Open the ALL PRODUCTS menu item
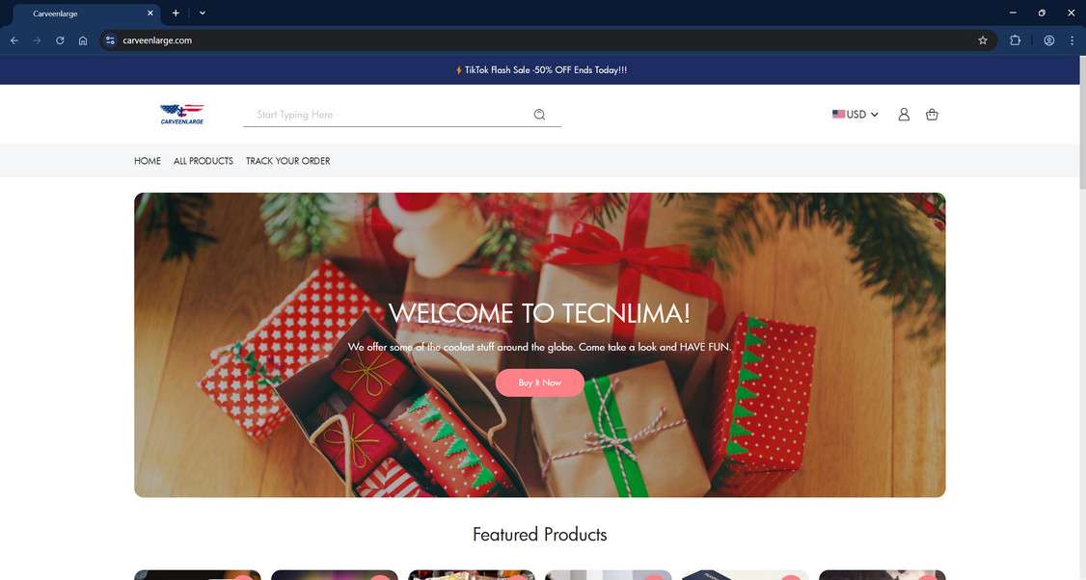The width and height of the screenshot is (1086, 580). (x=203, y=161)
